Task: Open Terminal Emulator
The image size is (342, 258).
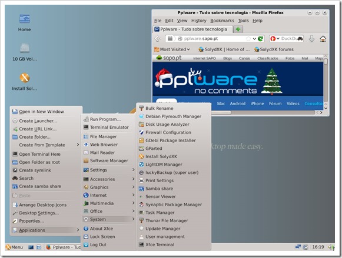Action: click(109, 127)
